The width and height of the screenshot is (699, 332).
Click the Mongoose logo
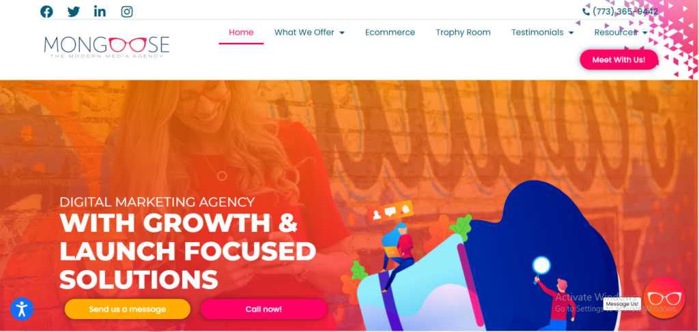pyautogui.click(x=106, y=47)
